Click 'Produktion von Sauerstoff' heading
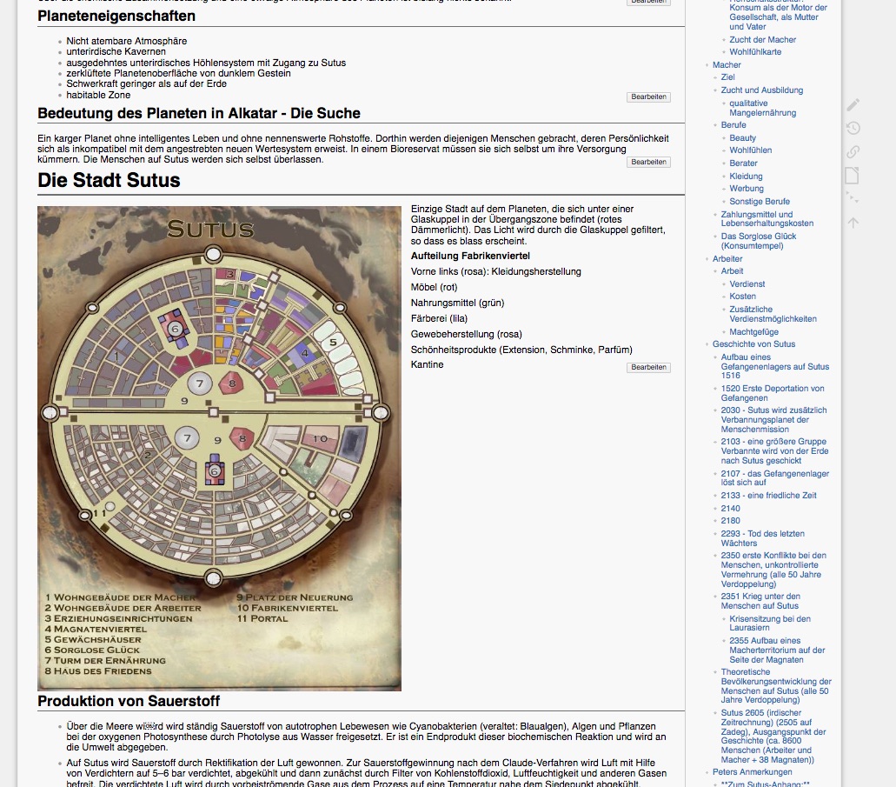The height and width of the screenshot is (787, 896). (129, 701)
